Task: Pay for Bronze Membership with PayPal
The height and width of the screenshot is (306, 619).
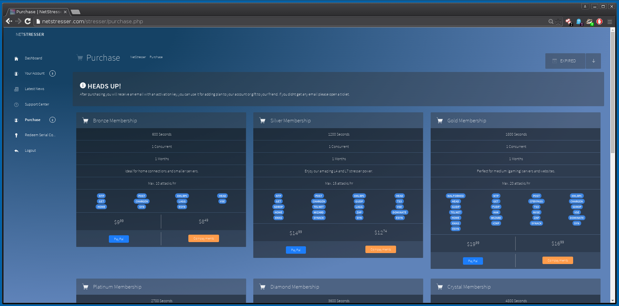Action: click(119, 239)
